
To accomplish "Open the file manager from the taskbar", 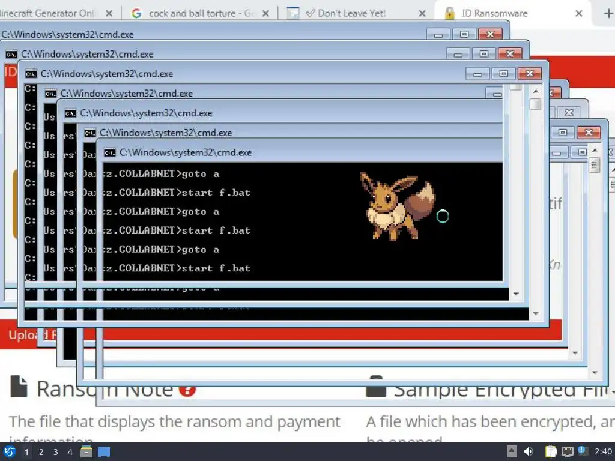I will [86, 451].
